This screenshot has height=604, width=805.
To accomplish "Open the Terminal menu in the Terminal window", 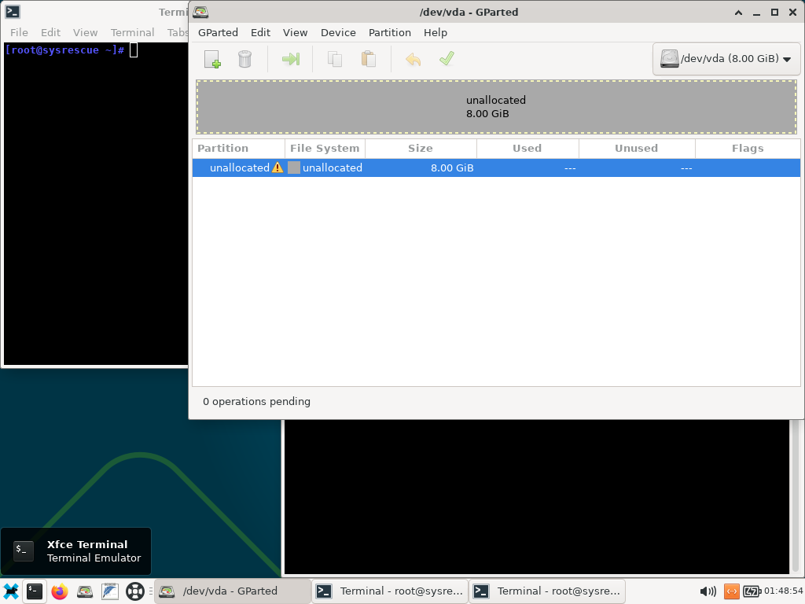I will click(x=132, y=32).
